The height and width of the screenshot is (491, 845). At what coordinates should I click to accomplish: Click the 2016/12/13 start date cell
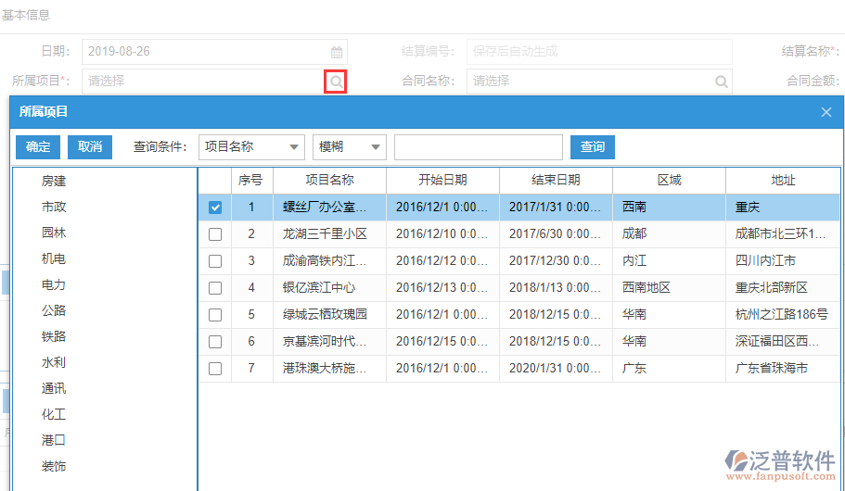point(442,288)
